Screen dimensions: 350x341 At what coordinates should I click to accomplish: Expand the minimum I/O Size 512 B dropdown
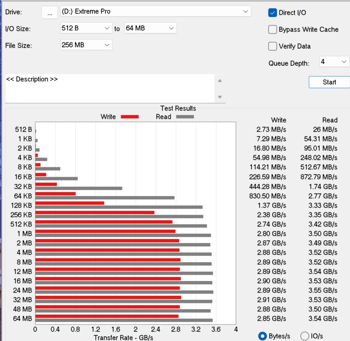click(x=86, y=28)
